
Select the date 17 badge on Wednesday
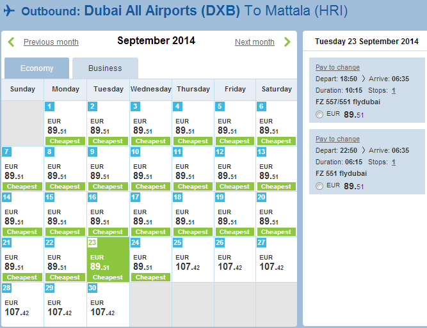coord(135,197)
